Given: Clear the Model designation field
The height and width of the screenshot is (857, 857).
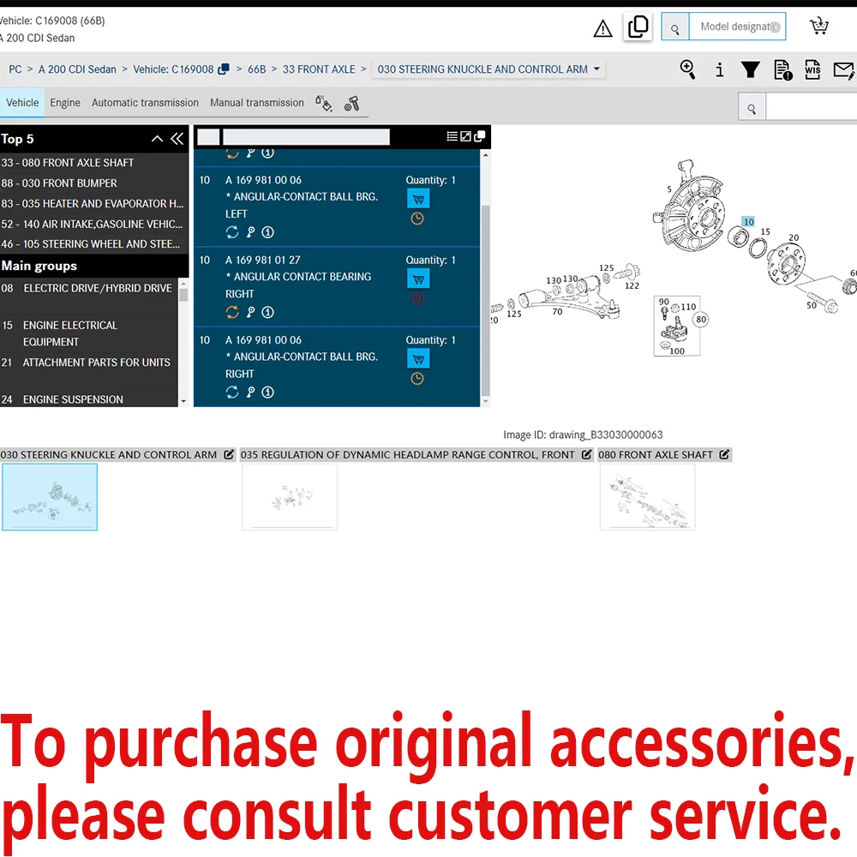Looking at the screenshot, I should pyautogui.click(x=775, y=27).
